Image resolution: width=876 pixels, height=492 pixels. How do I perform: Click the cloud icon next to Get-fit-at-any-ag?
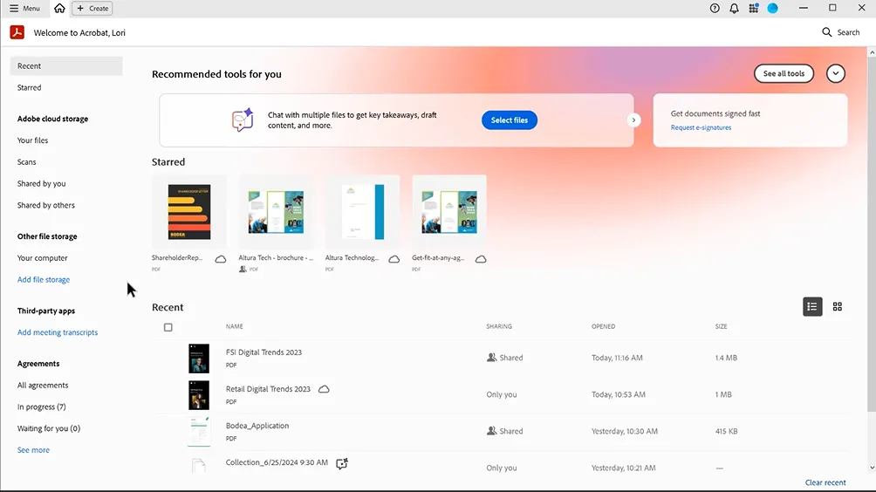pyautogui.click(x=481, y=259)
